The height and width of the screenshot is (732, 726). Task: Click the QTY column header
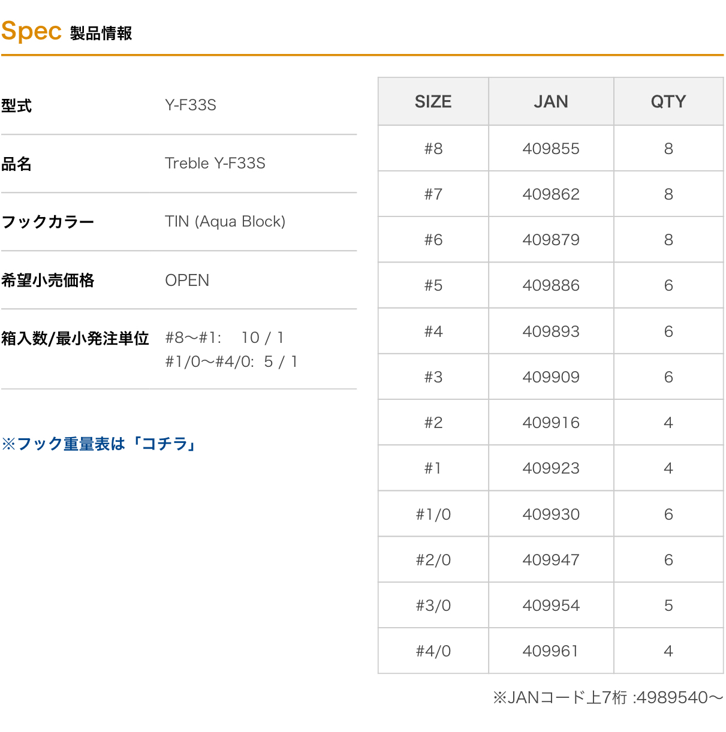tap(668, 102)
